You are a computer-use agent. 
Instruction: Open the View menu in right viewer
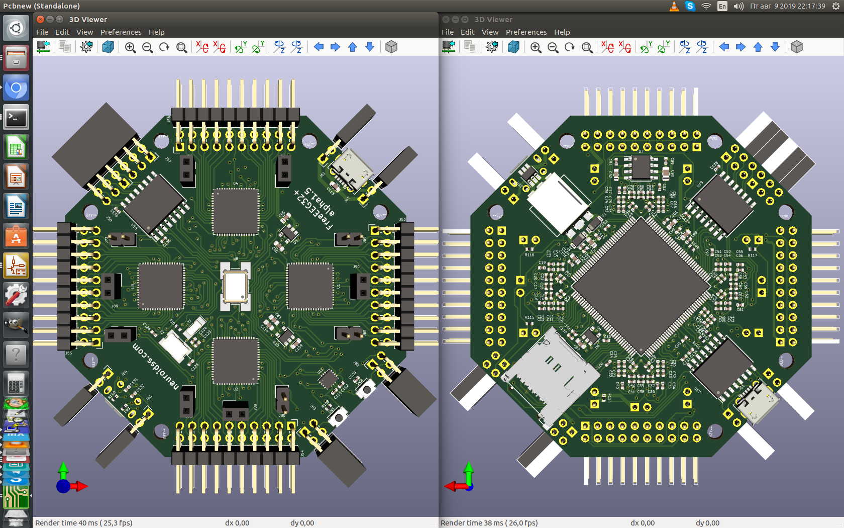coord(490,32)
